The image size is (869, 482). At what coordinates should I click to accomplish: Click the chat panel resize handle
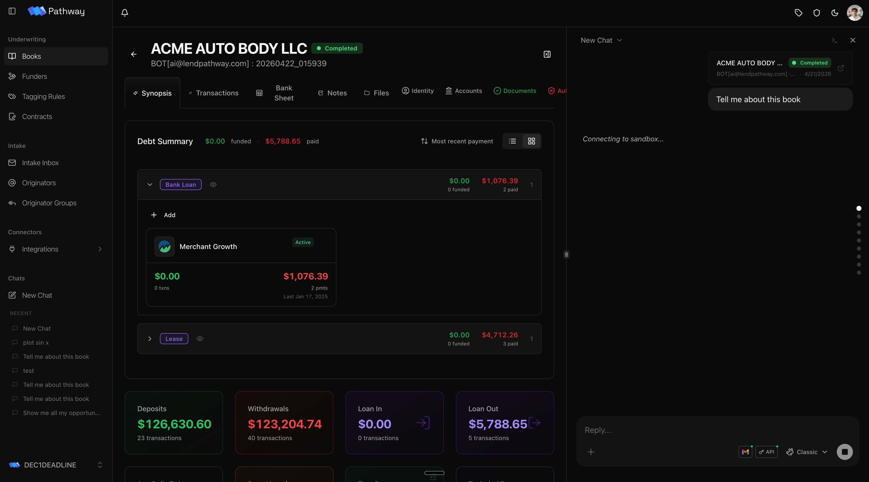pyautogui.click(x=567, y=255)
